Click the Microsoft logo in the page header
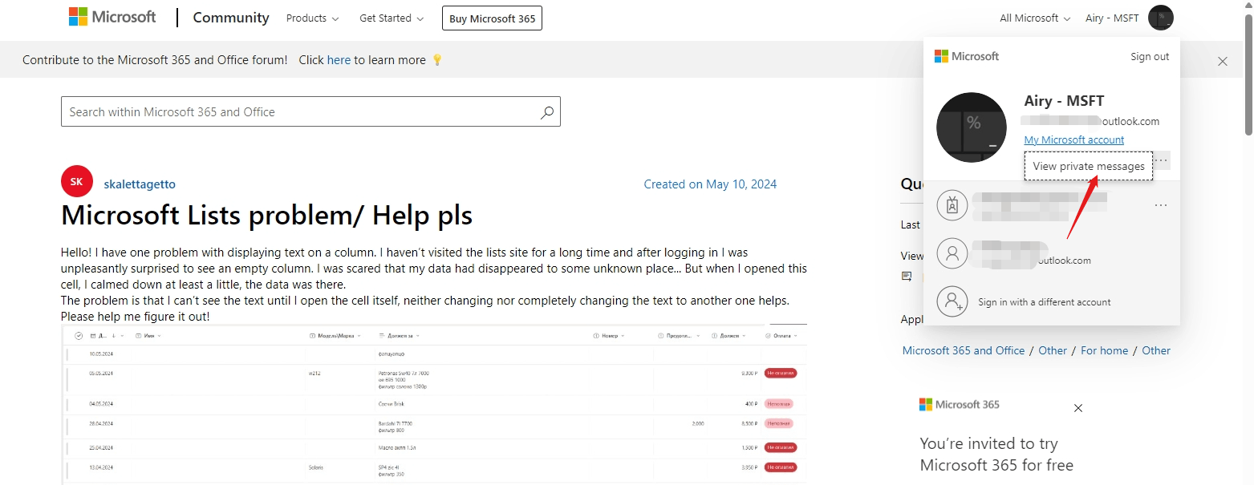1254x485 pixels. (112, 17)
